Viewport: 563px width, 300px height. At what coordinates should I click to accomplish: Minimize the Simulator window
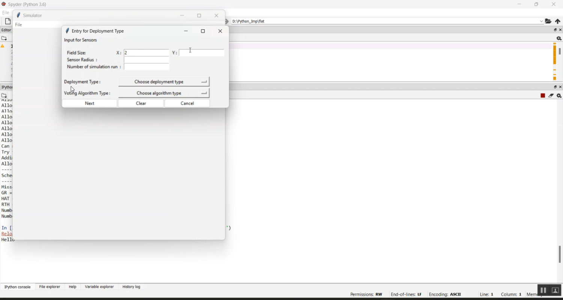[x=182, y=16]
